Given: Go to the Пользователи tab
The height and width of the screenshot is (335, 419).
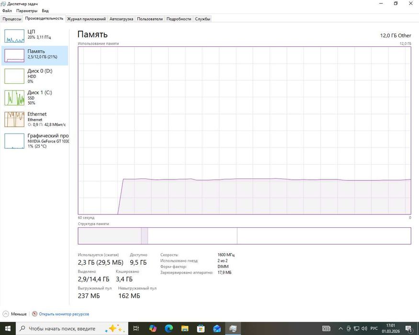Looking at the screenshot, I should coord(150,19).
